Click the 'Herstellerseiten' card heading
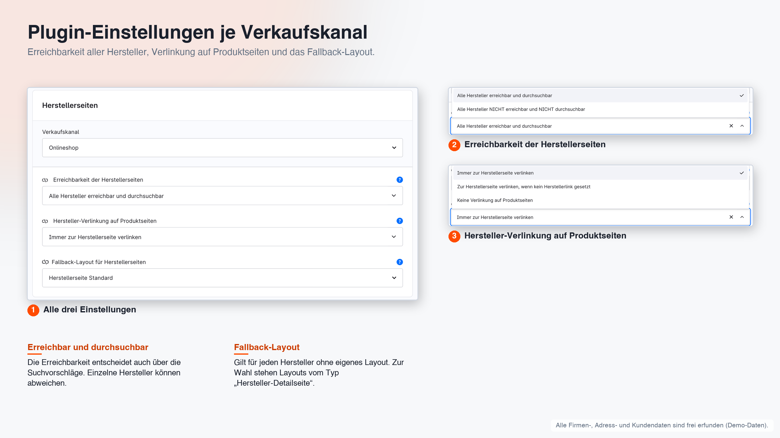 pos(70,106)
